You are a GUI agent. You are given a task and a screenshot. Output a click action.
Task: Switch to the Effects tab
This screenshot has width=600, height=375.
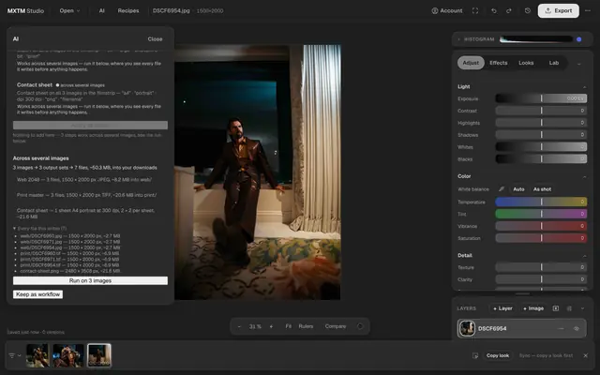(498, 63)
